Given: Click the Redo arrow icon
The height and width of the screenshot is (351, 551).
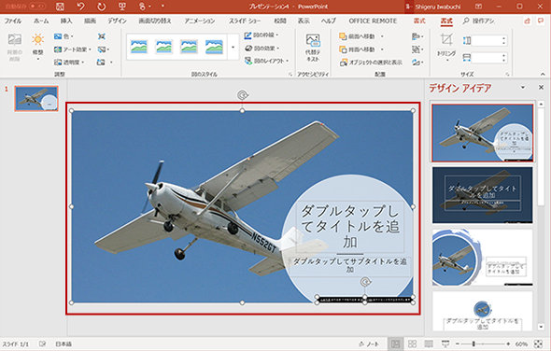Looking at the screenshot, I should 102,7.
